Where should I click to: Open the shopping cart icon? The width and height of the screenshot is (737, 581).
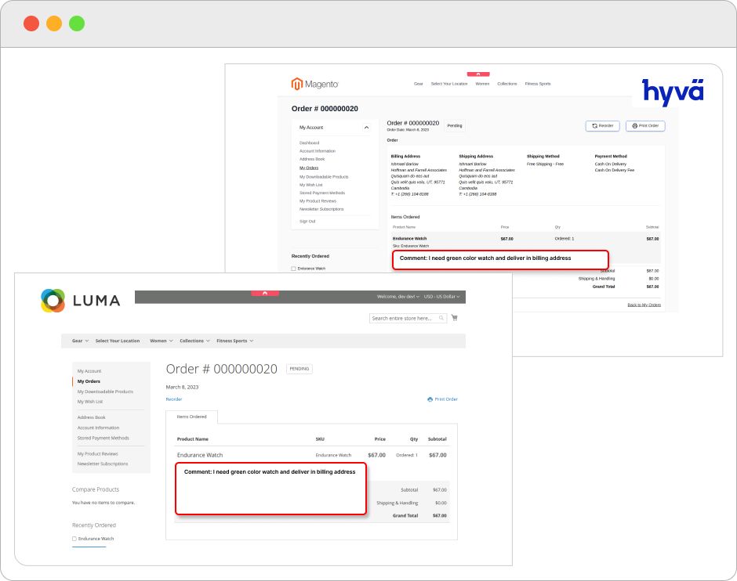click(x=455, y=318)
